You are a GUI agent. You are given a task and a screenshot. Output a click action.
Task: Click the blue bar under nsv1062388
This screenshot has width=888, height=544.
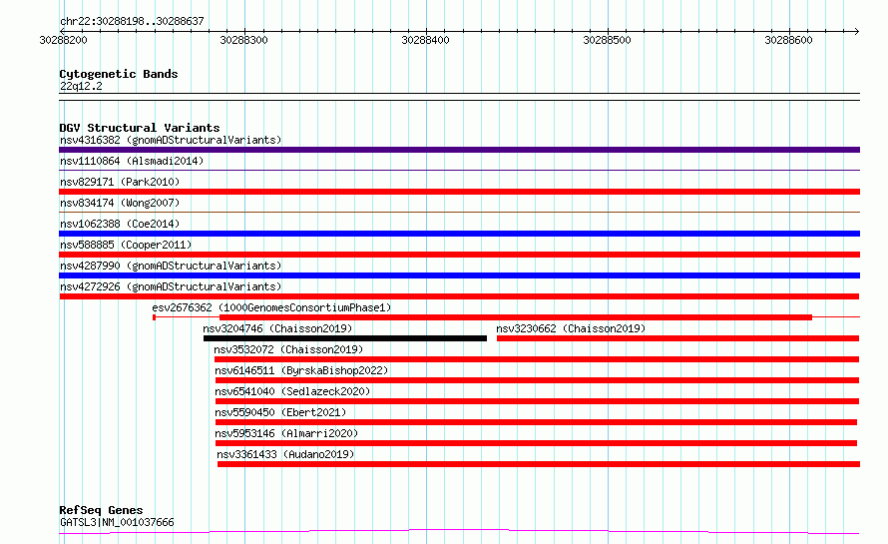[459, 234]
